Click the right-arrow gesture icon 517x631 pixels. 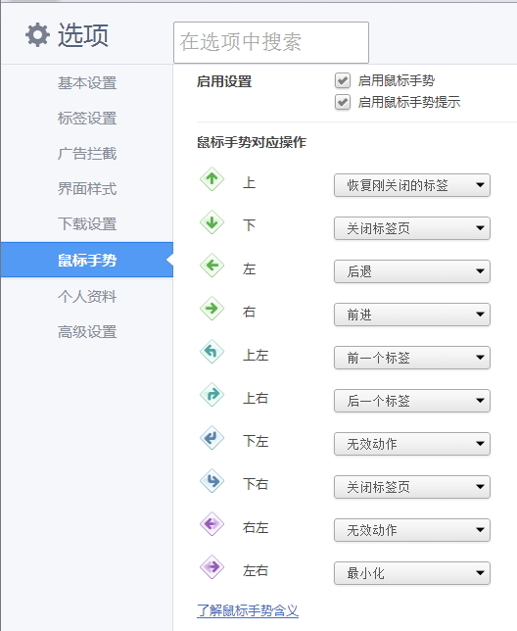pos(211,309)
